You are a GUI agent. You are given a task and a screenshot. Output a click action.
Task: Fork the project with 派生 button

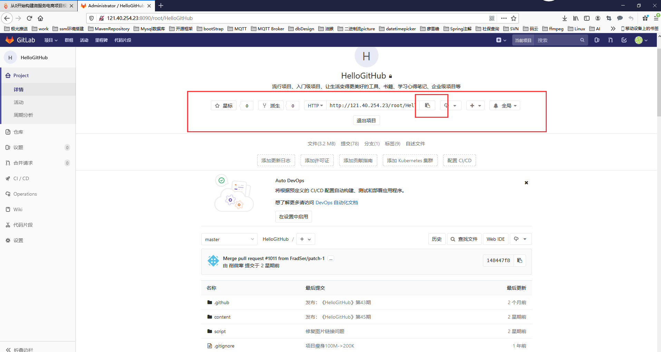[271, 105]
